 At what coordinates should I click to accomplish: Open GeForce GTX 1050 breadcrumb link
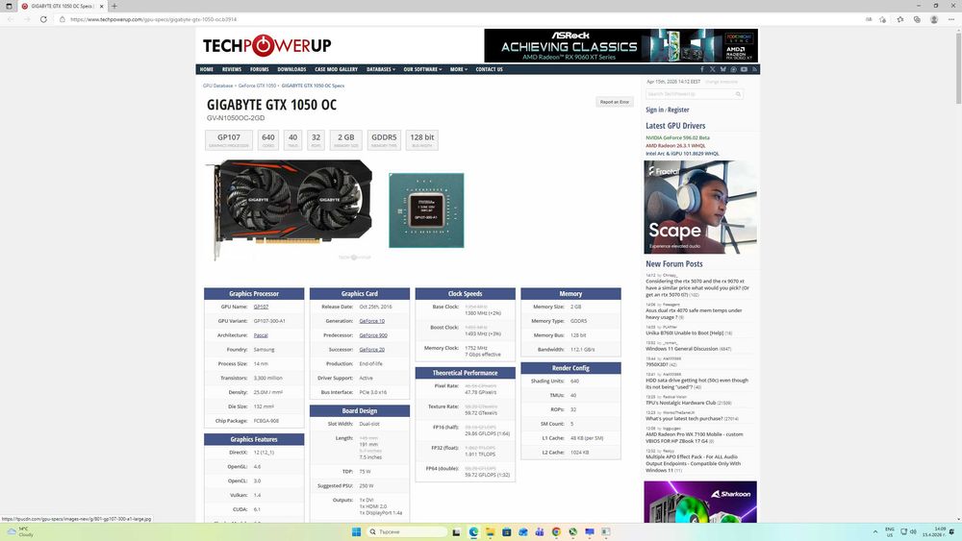click(x=257, y=86)
